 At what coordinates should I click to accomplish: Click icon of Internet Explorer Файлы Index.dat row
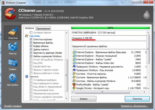[x=74, y=63]
